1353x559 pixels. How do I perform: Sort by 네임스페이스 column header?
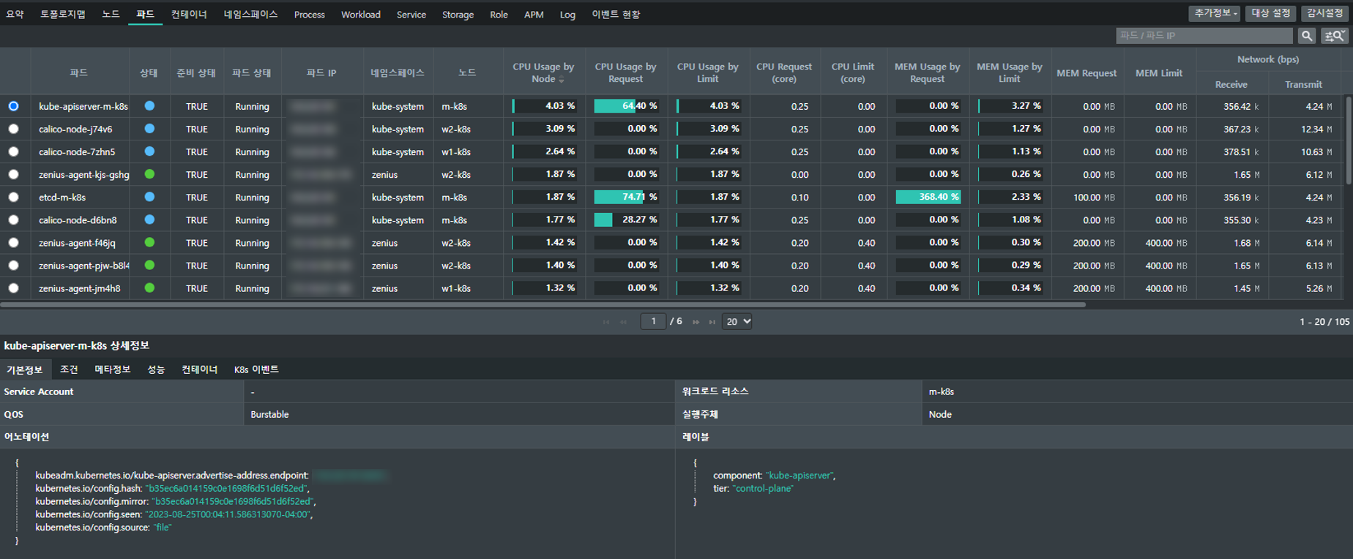pyautogui.click(x=398, y=72)
